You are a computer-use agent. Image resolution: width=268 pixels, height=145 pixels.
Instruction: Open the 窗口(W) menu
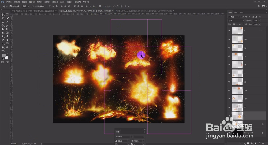pyautogui.click(x=78, y=2)
